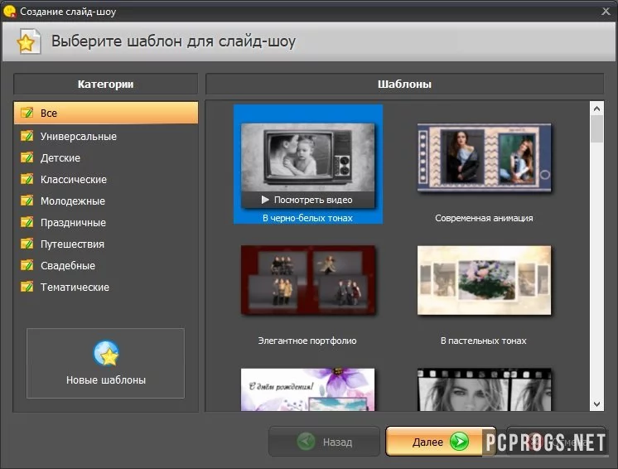
Task: Click the В черно-белых тонах label
Action: 307,218
